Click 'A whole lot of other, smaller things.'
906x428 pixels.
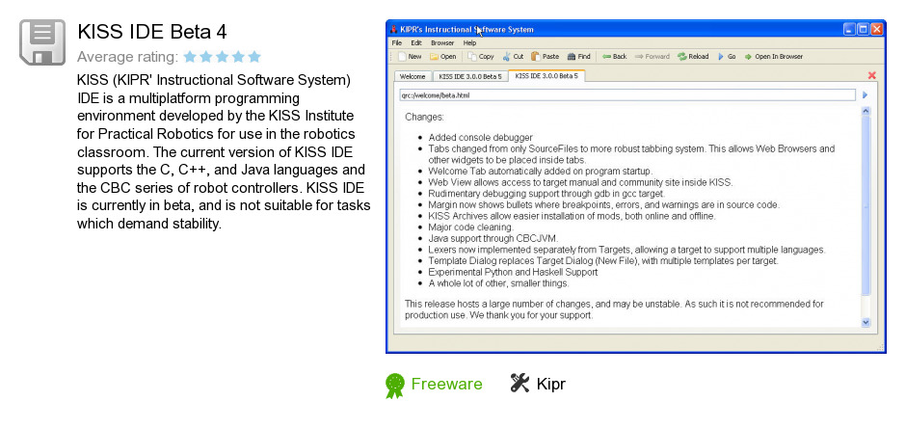[x=498, y=283]
